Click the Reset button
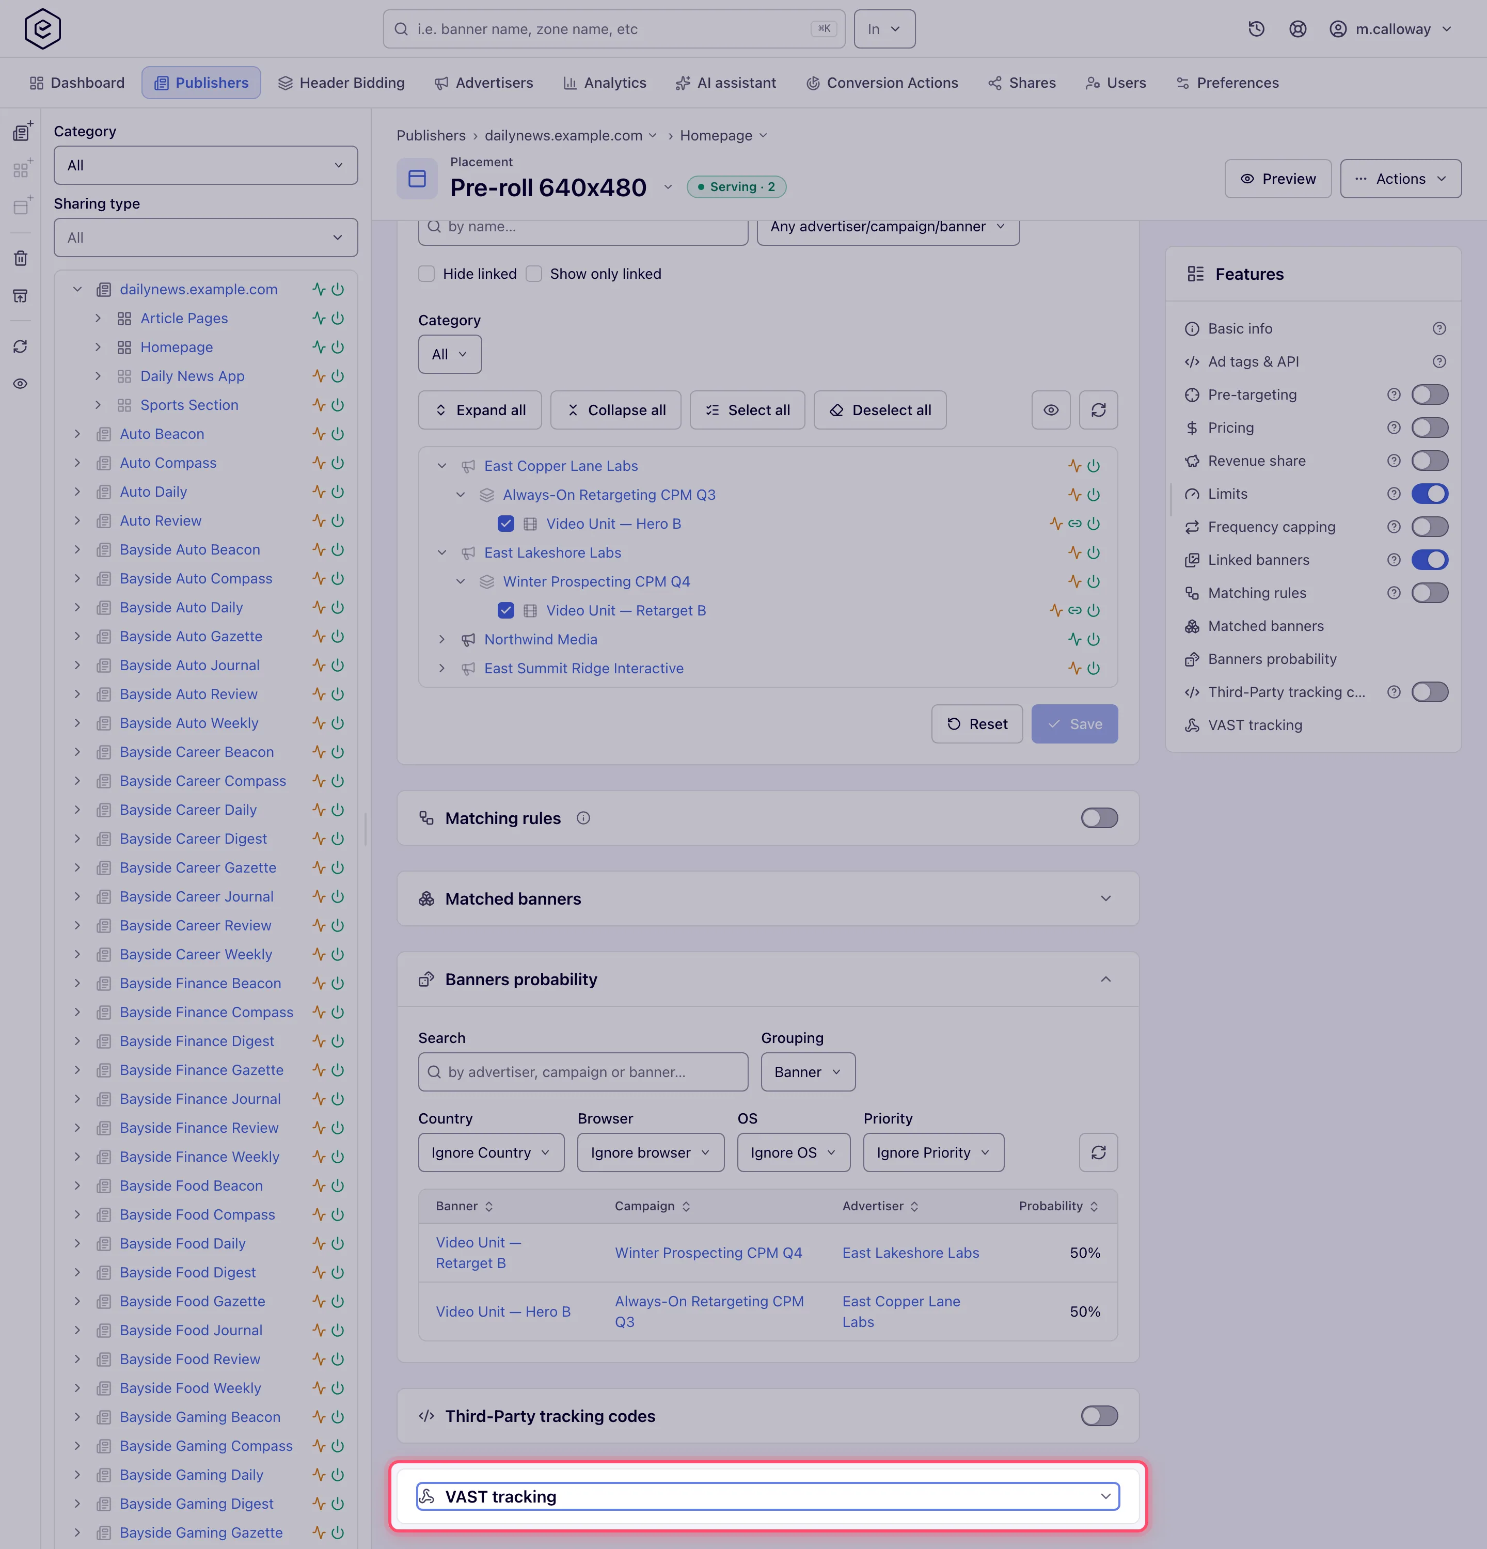Viewport: 1487px width, 1549px height. coord(976,724)
